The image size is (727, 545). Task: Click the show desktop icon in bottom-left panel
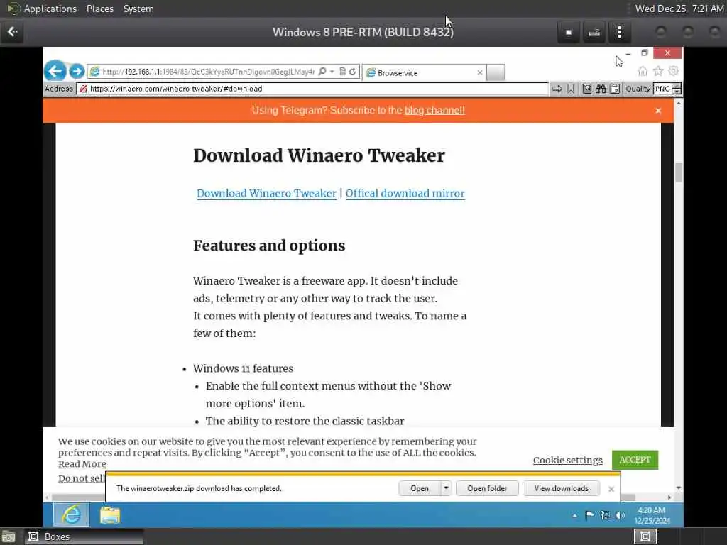click(9, 536)
